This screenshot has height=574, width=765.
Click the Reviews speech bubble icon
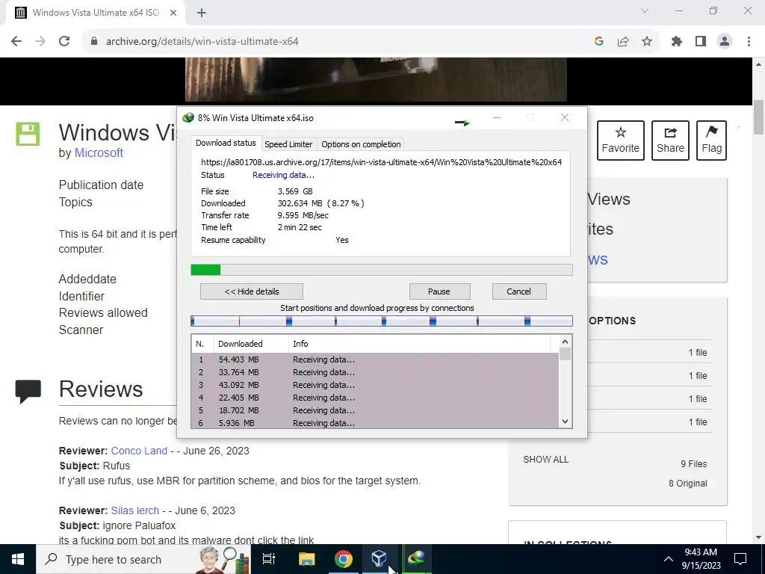[x=28, y=391]
